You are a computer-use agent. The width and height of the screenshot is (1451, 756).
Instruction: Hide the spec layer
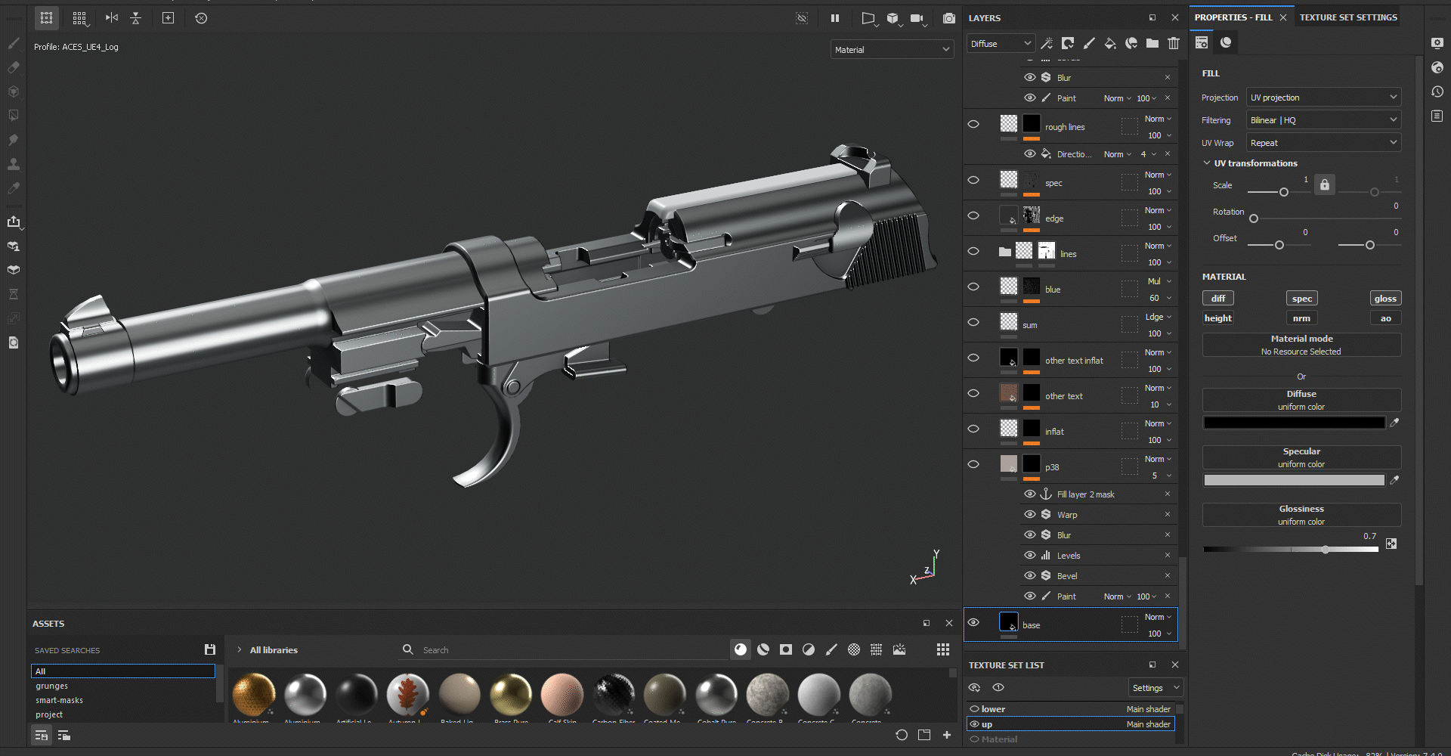[973, 181]
